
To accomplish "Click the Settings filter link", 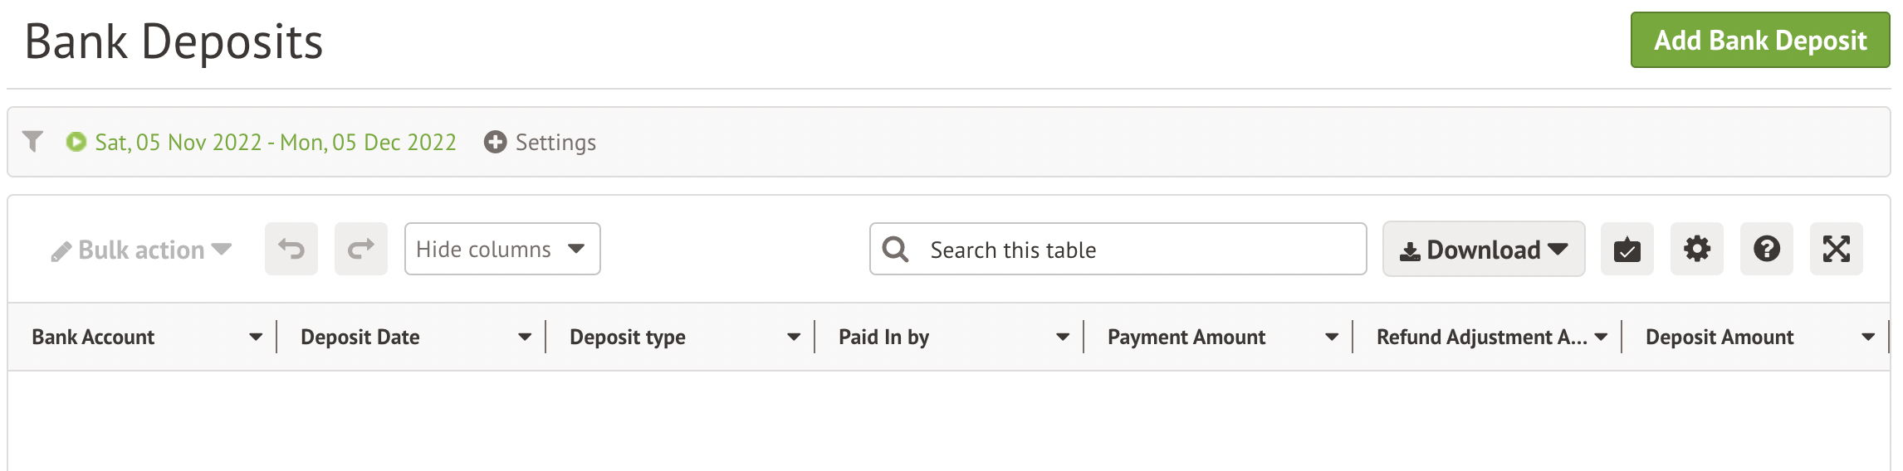I will pyautogui.click(x=555, y=143).
